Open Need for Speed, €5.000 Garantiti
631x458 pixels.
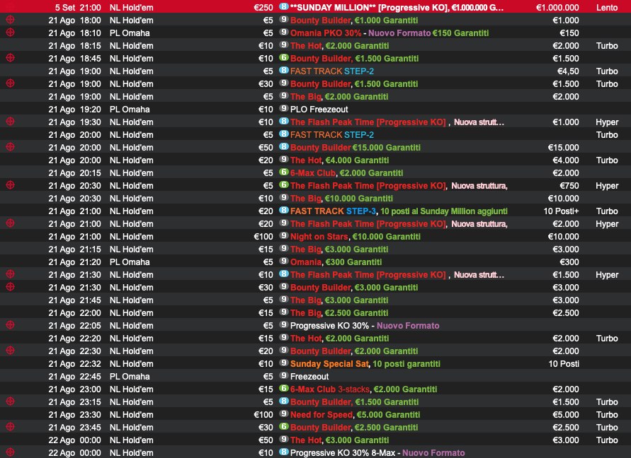coord(356,415)
